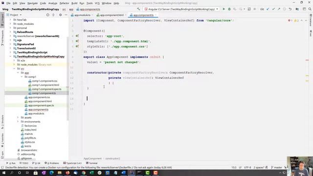The width and height of the screenshot is (313, 176).
Task: Select app.component.css in project tree
Action: point(39,97)
